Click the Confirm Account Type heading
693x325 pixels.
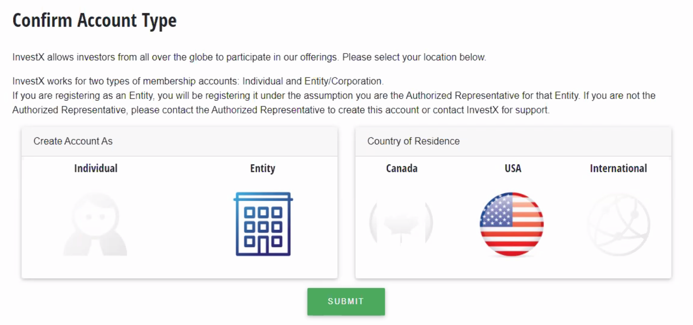(95, 21)
